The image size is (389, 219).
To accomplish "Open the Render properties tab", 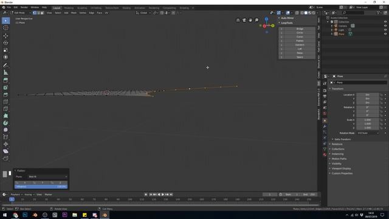I will tap(325, 91).
